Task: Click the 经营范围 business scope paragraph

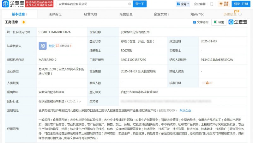Action: [141, 129]
